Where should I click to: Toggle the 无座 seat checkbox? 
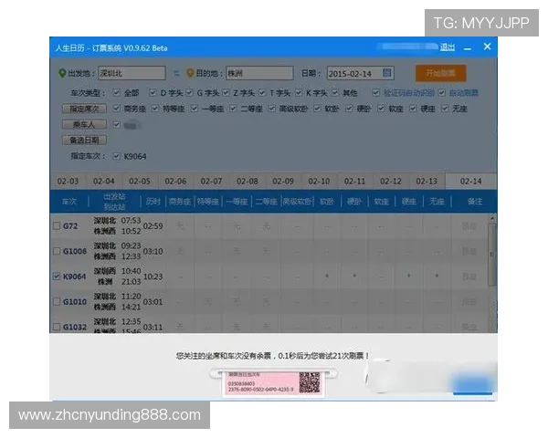click(445, 109)
